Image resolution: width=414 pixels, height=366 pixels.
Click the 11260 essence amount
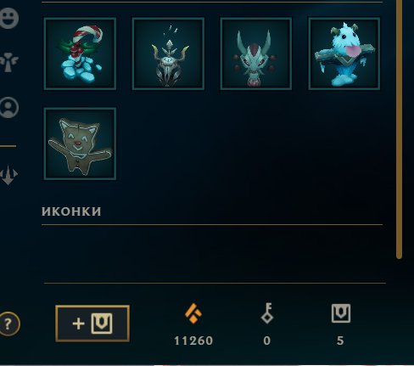(193, 341)
